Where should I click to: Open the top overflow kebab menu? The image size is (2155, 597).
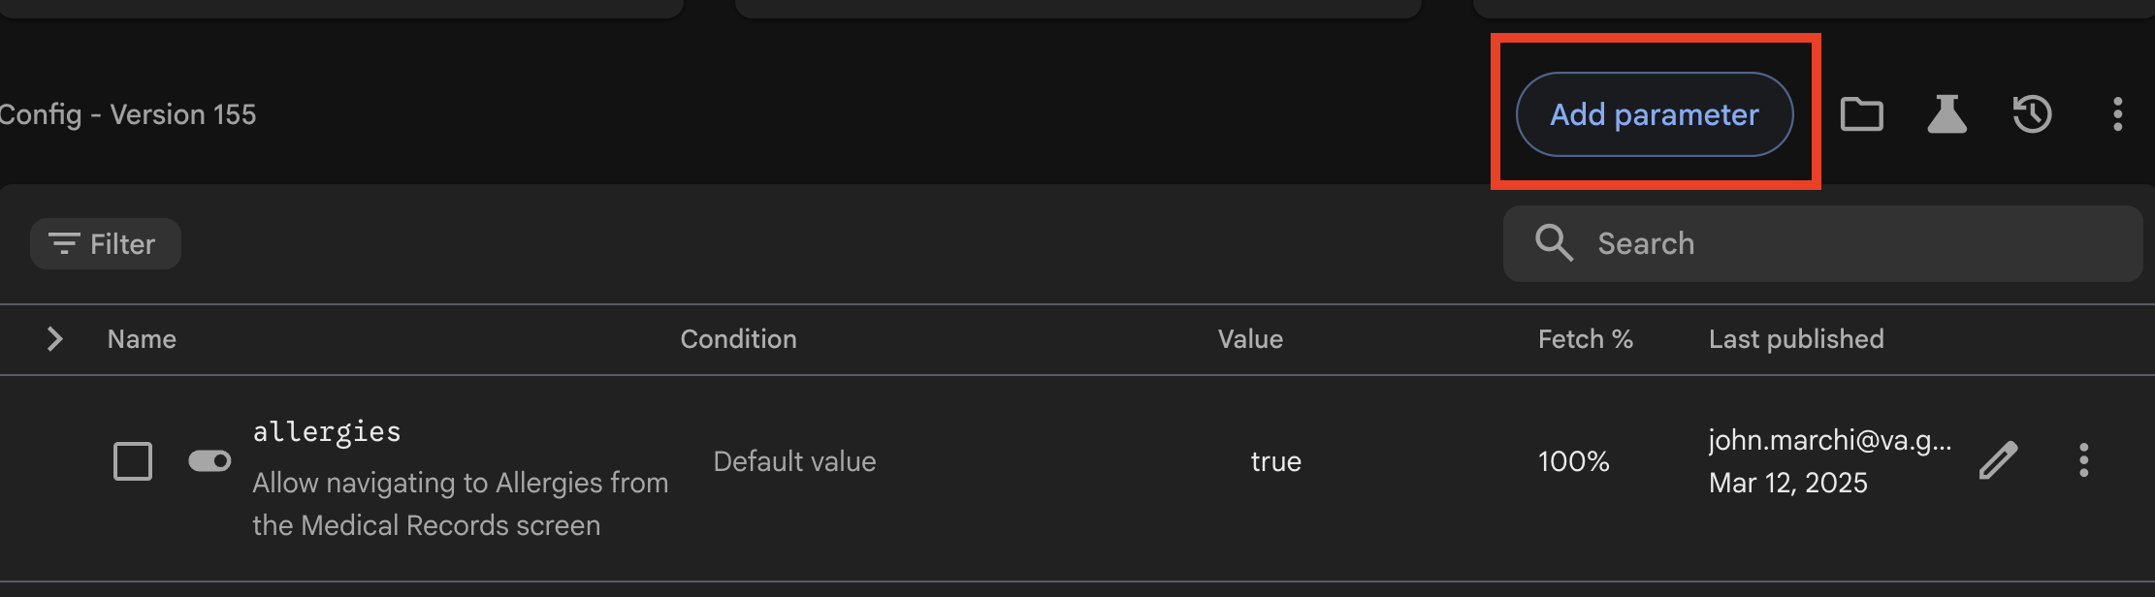point(2116,113)
